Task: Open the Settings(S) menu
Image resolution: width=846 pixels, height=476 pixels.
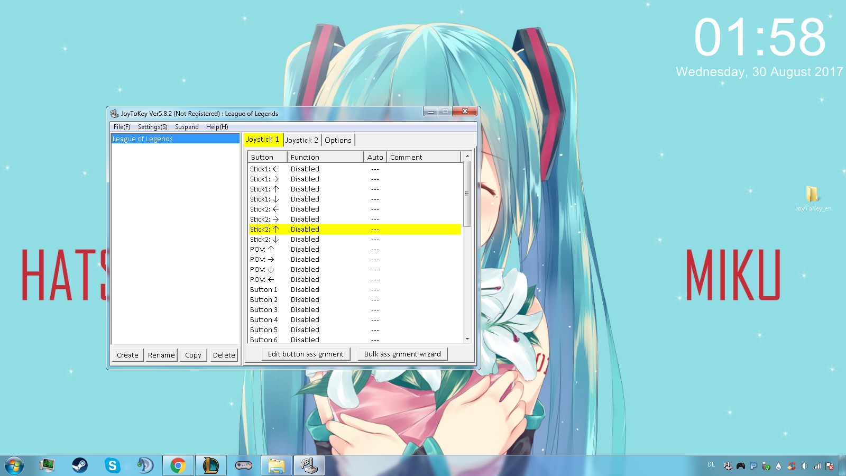Action: click(152, 127)
